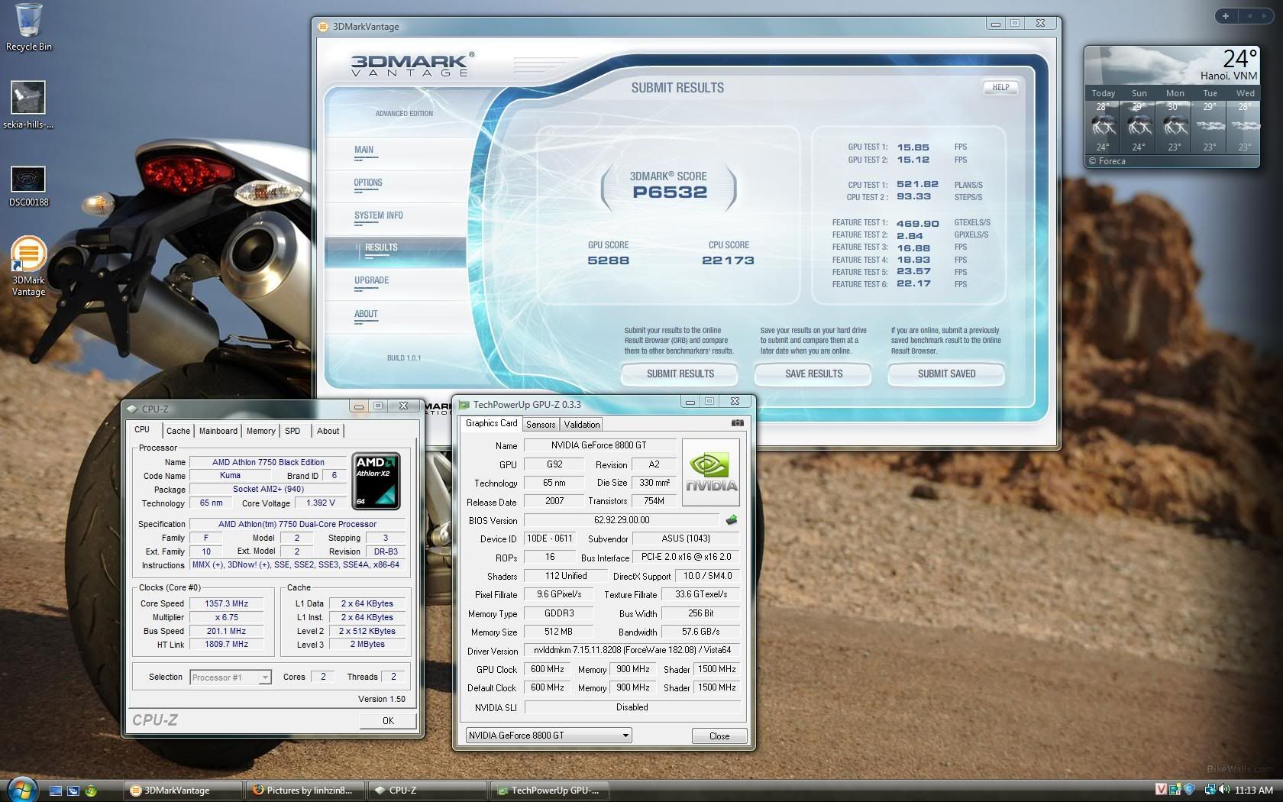Click the BIOS Version field 62.92.29.00.00
1283x802 pixels.
coord(622,520)
